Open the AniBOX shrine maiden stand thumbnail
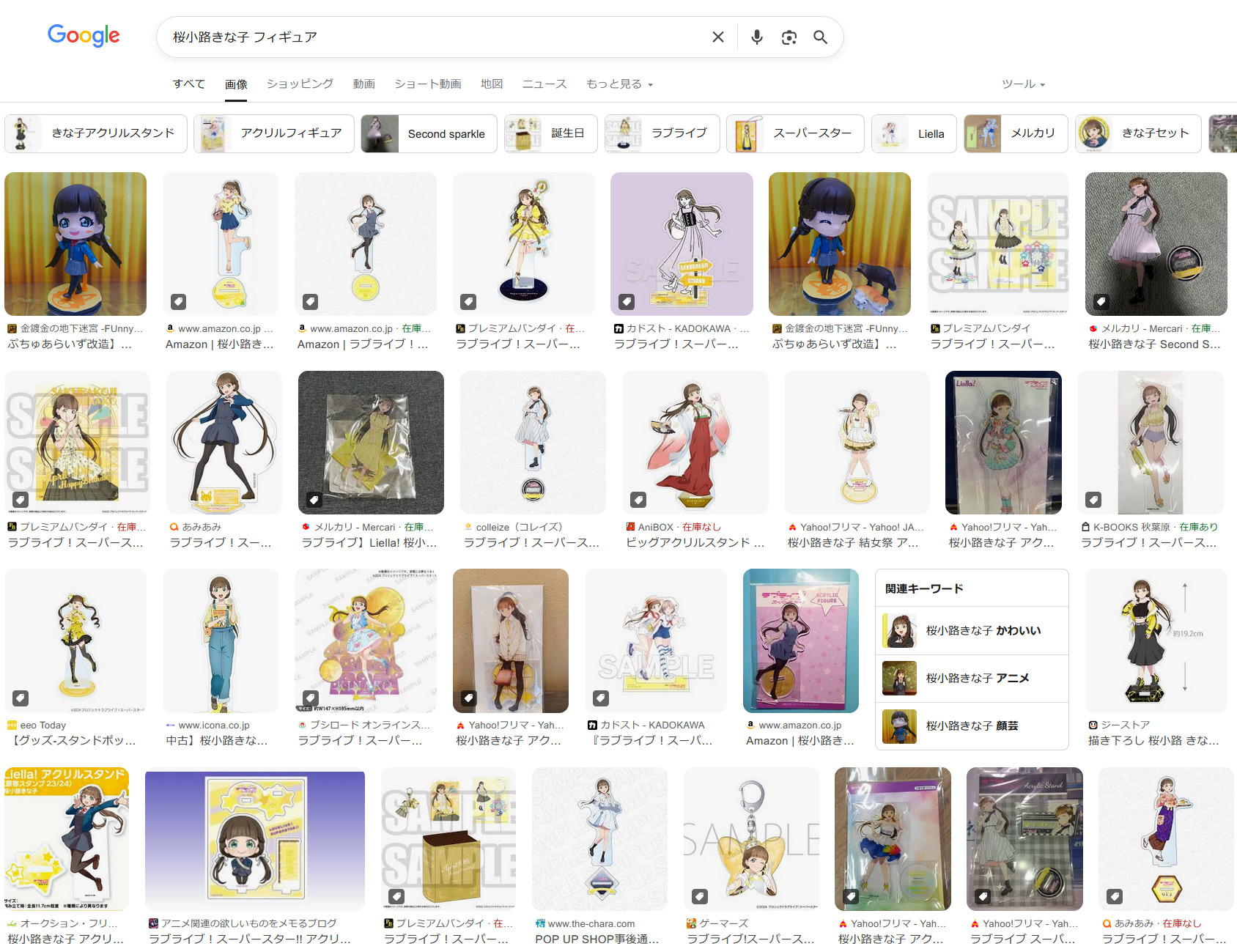The image size is (1237, 949). pos(695,442)
